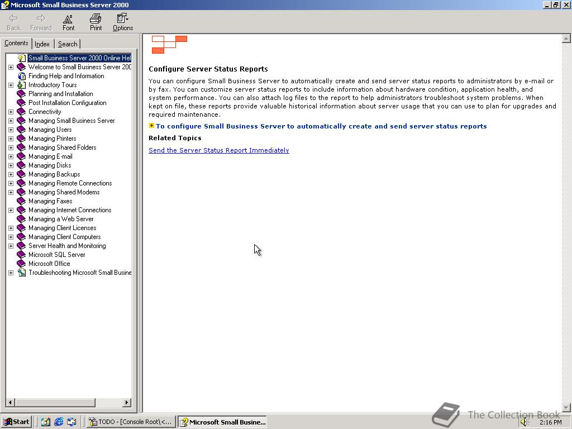Switch to the Contents tab
Screen dimensions: 572x429
pos(16,43)
